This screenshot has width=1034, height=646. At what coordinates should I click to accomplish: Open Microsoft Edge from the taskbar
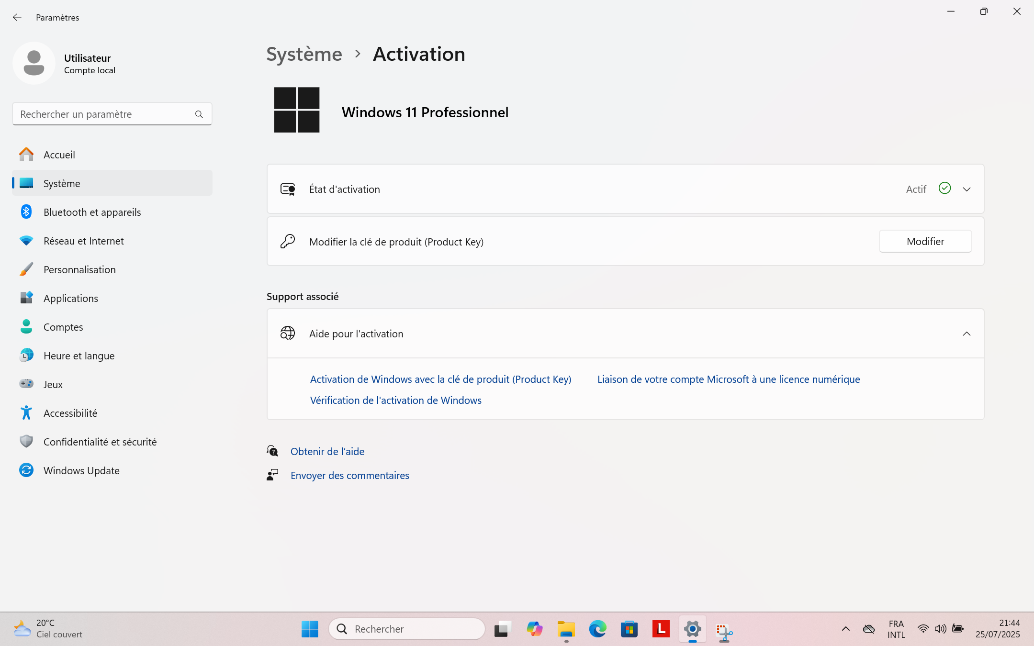click(x=597, y=629)
